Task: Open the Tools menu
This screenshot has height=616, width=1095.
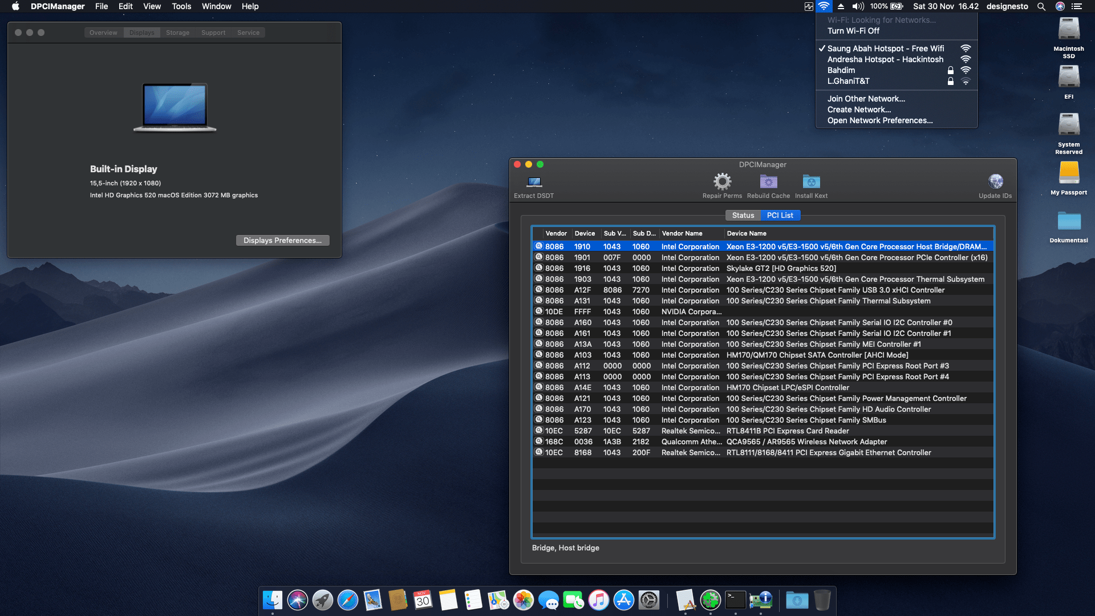Action: [x=181, y=6]
